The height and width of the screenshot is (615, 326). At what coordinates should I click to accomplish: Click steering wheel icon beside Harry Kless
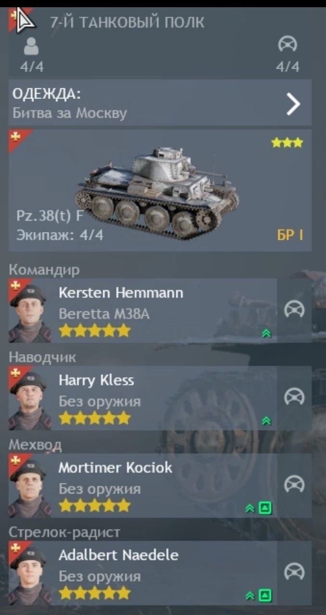[x=294, y=397]
